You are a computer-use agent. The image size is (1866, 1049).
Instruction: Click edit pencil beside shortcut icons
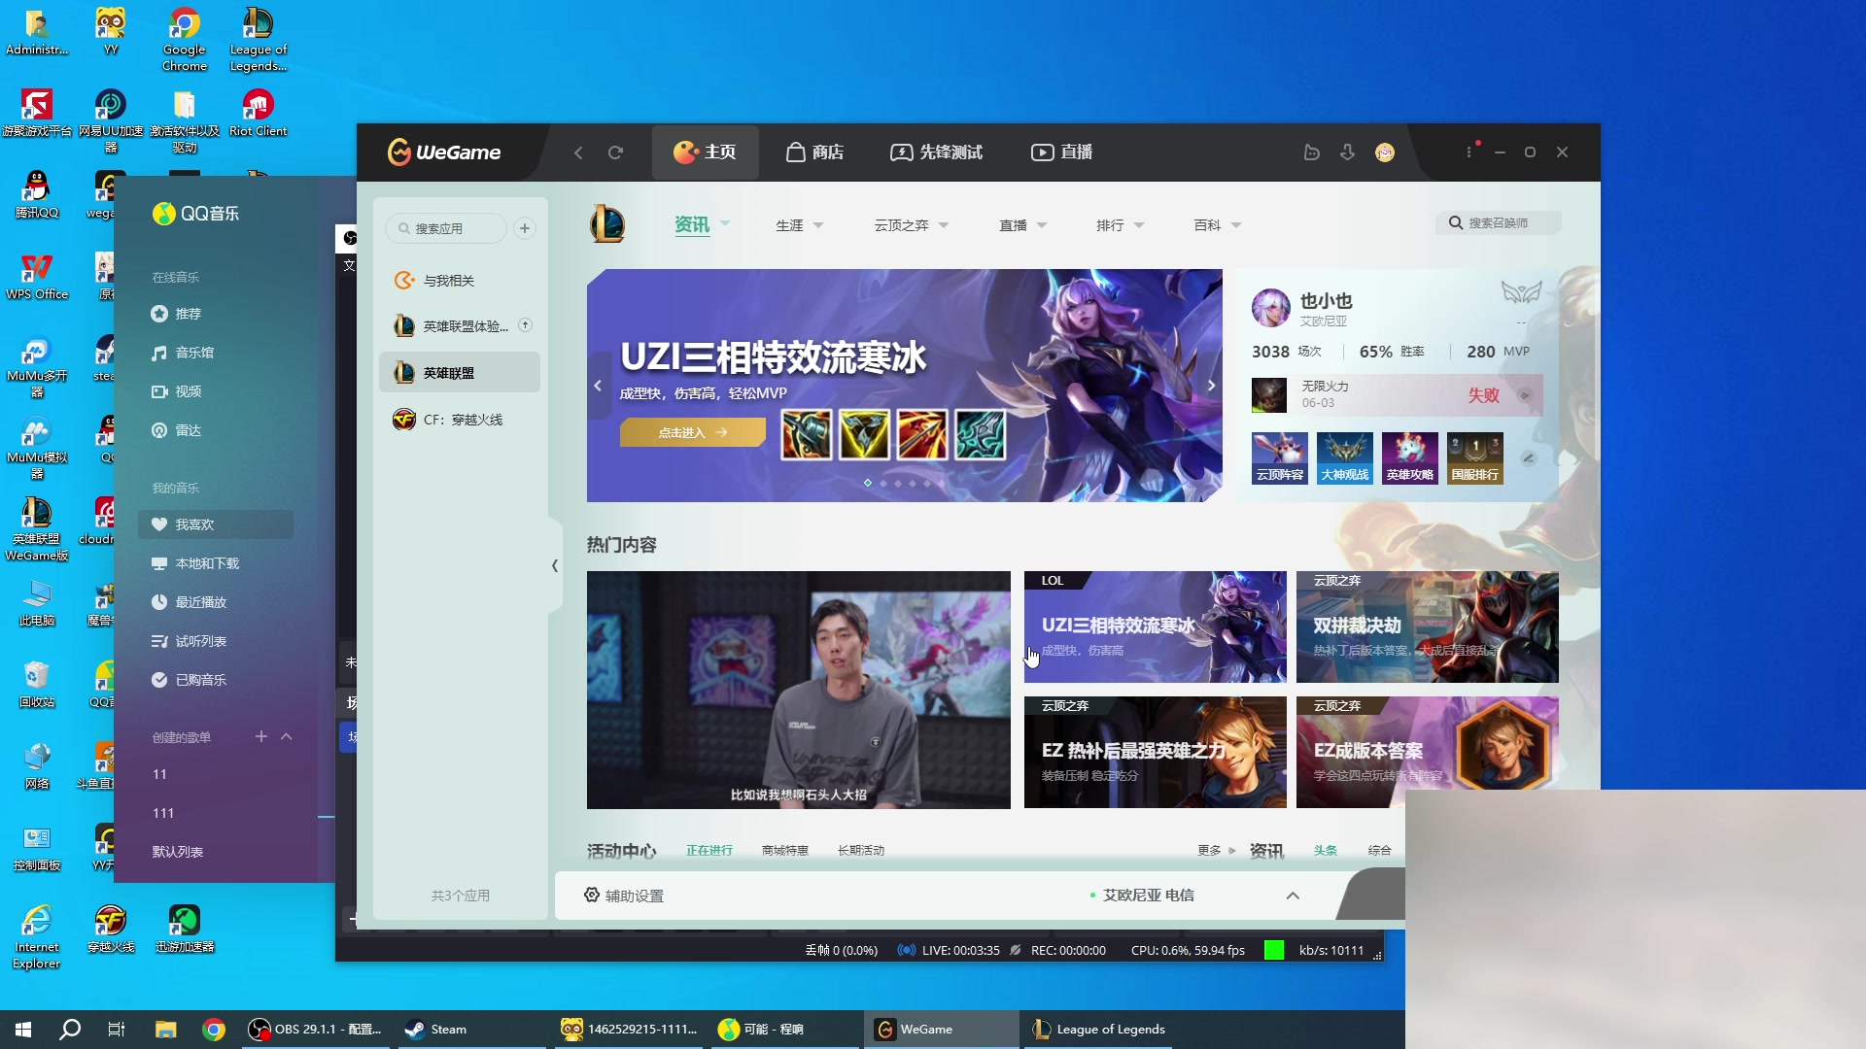pyautogui.click(x=1529, y=458)
